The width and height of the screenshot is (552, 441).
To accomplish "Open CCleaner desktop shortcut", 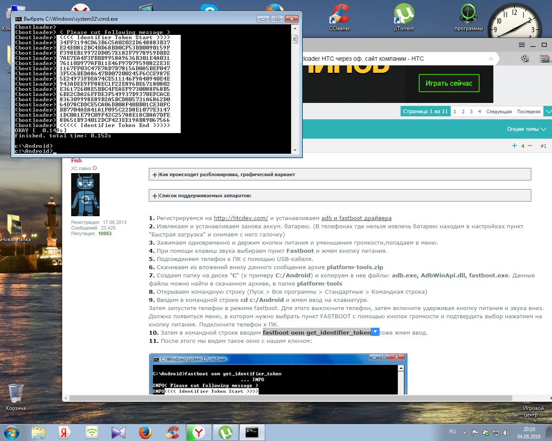I will coord(339,17).
